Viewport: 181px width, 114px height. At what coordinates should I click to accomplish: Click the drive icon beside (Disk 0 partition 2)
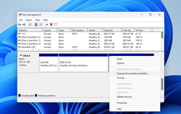[19, 37]
